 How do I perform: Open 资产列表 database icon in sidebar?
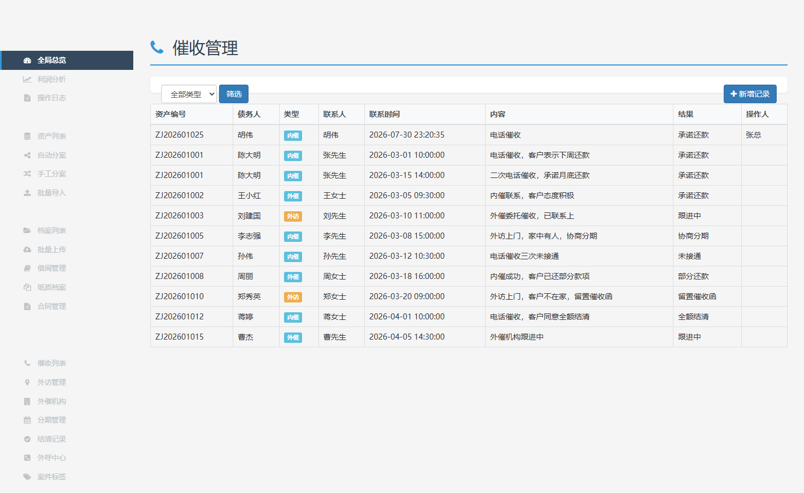tap(27, 136)
